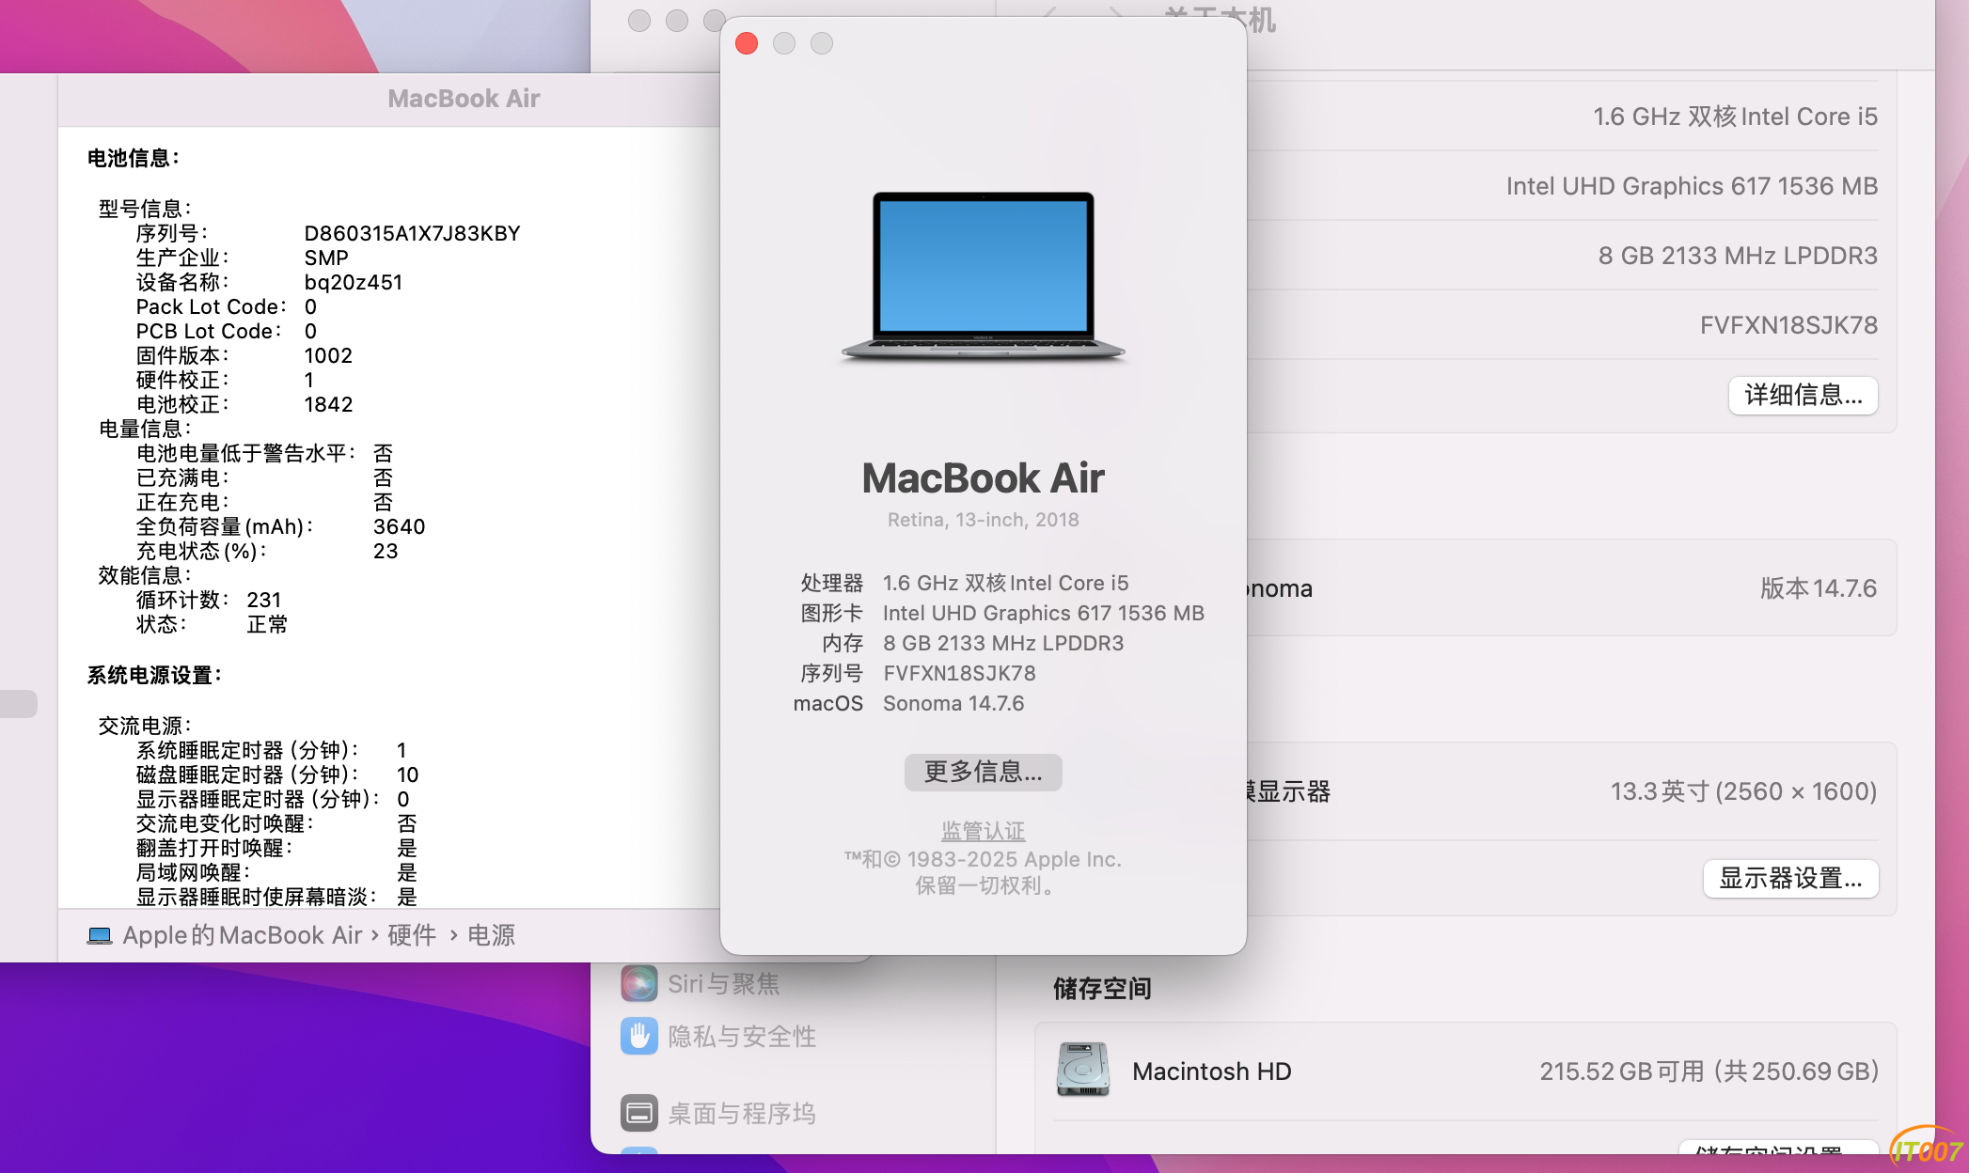This screenshot has height=1173, width=1969.
Task: Click the large MacBook Air heading in About window
Action: 984,477
